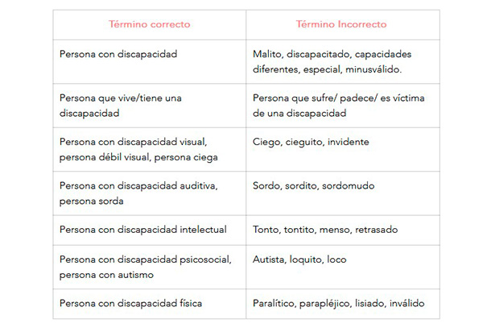Select the "Persona con discapacidad" first-row cell
491x328 pixels.
(x=118, y=54)
